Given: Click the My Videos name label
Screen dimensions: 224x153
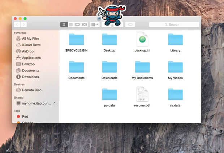Looking at the screenshot, I should pyautogui.click(x=175, y=78).
